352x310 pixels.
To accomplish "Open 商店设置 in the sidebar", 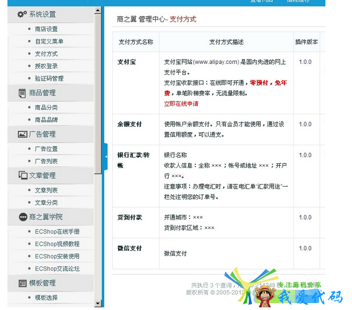I will (46, 29).
